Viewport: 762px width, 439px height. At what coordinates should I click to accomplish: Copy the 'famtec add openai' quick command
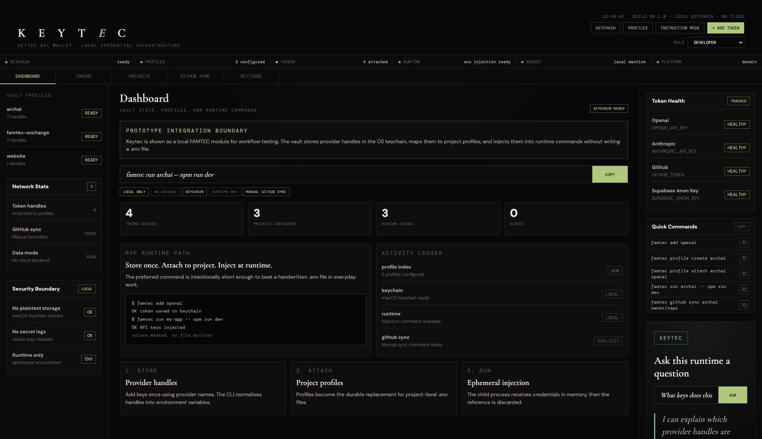tap(744, 243)
